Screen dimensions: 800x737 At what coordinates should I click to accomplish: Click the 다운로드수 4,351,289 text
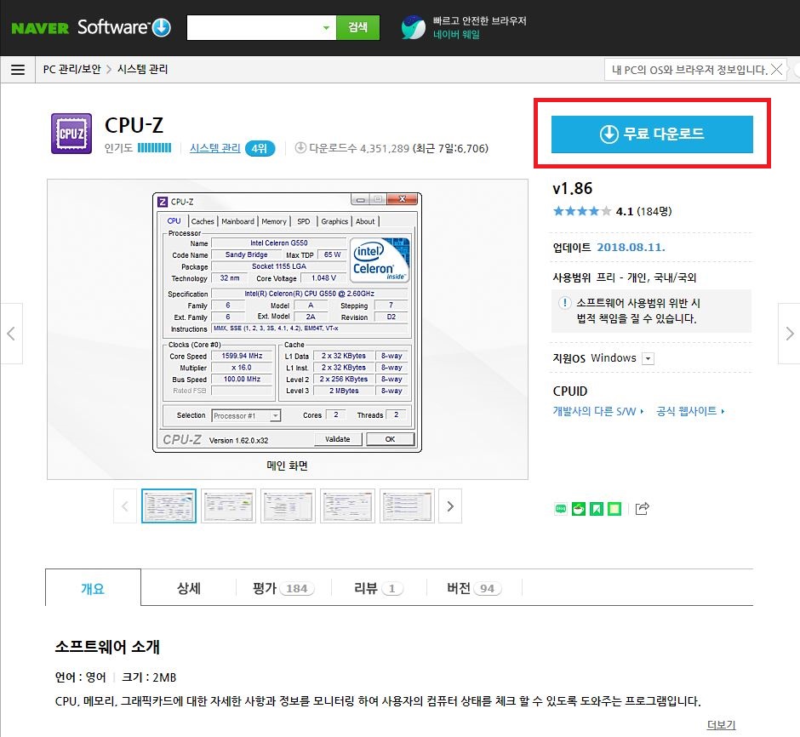tap(358, 148)
